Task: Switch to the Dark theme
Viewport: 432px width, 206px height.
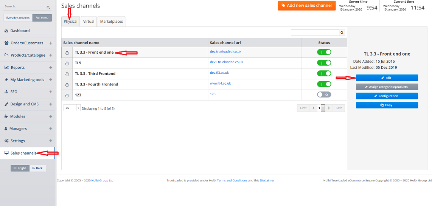Action: (37, 168)
